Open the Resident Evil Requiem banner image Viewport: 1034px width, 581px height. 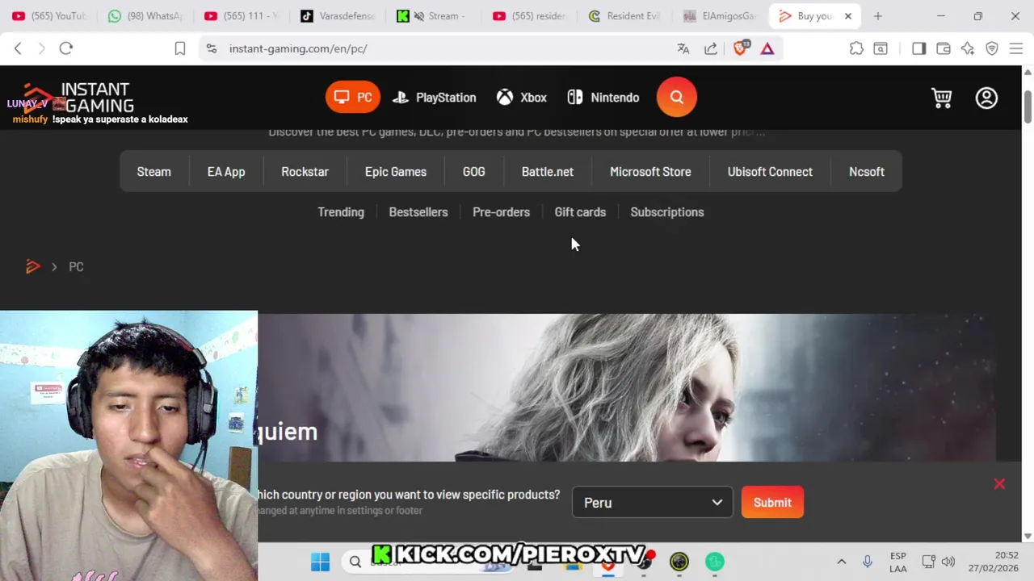627,387
